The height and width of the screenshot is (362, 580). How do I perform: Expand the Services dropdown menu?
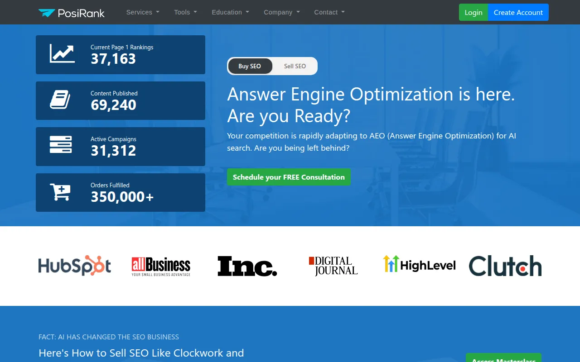(x=143, y=12)
